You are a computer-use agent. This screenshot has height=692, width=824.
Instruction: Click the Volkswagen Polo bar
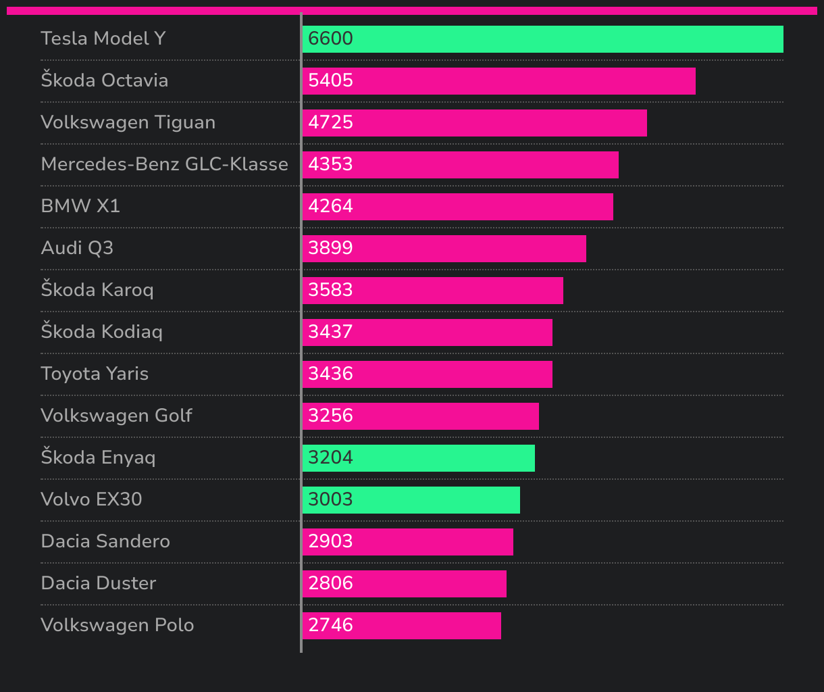tap(402, 626)
